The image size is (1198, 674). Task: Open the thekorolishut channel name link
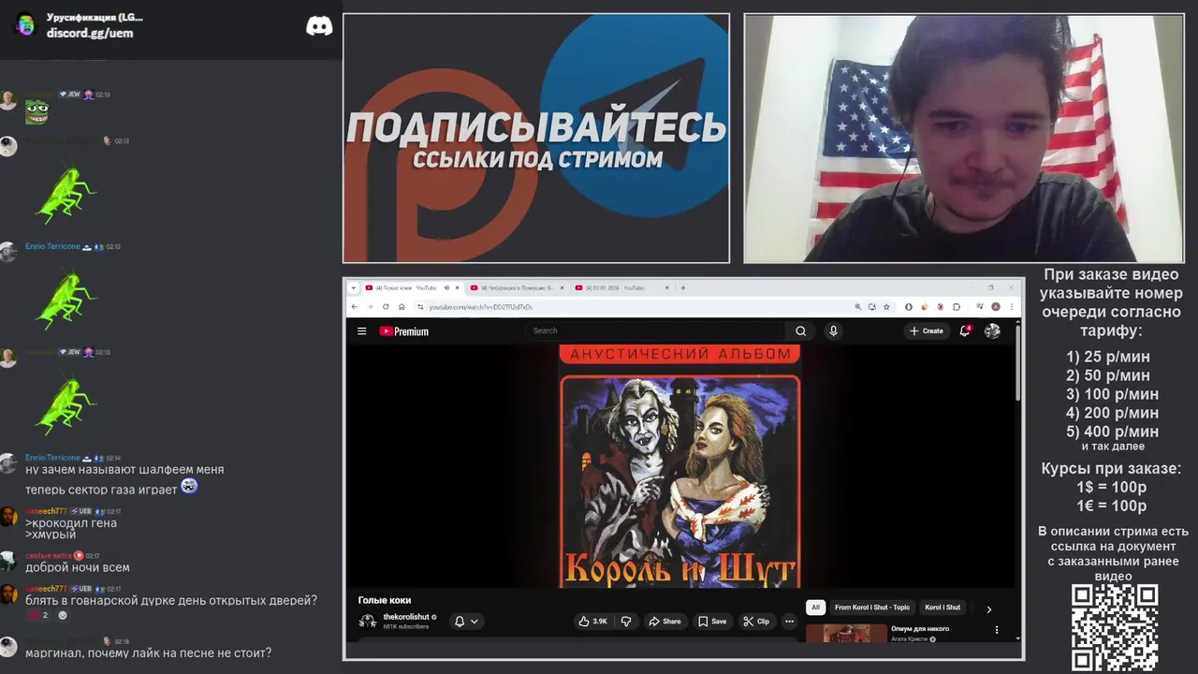point(406,617)
